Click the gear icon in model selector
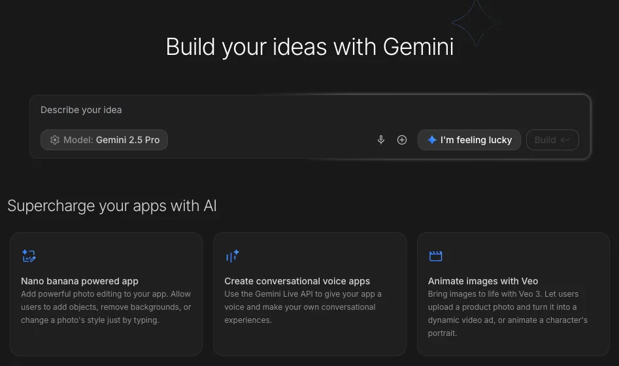 (x=55, y=140)
